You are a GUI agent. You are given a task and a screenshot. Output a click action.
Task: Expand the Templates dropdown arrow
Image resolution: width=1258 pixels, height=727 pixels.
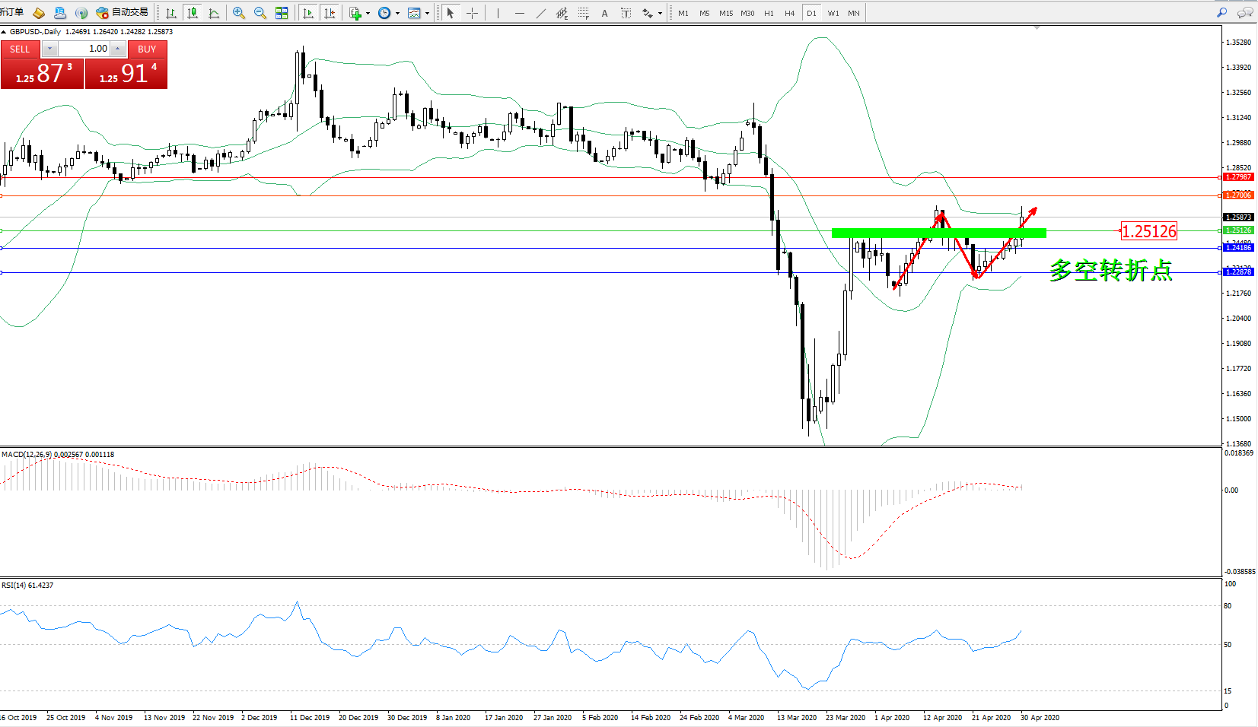point(427,13)
